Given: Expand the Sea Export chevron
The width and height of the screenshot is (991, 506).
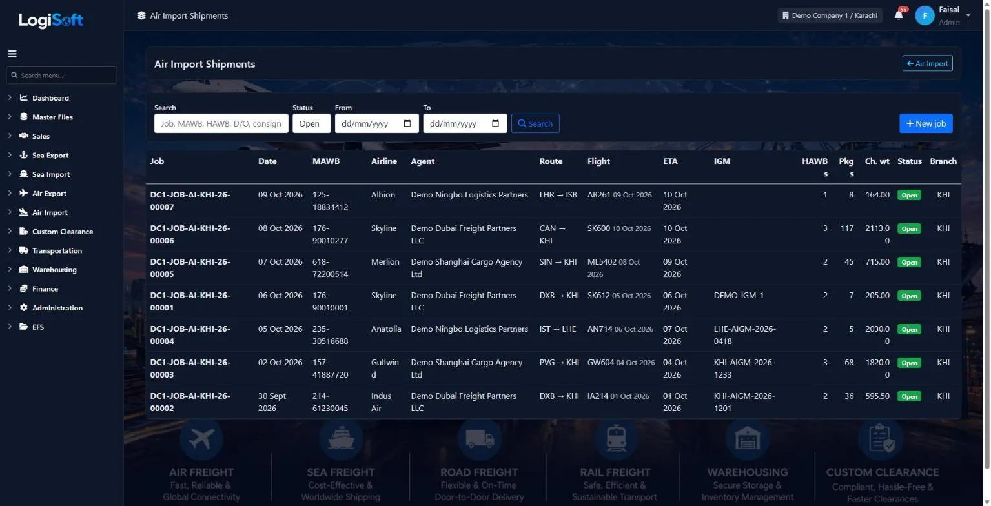Looking at the screenshot, I should pos(10,155).
